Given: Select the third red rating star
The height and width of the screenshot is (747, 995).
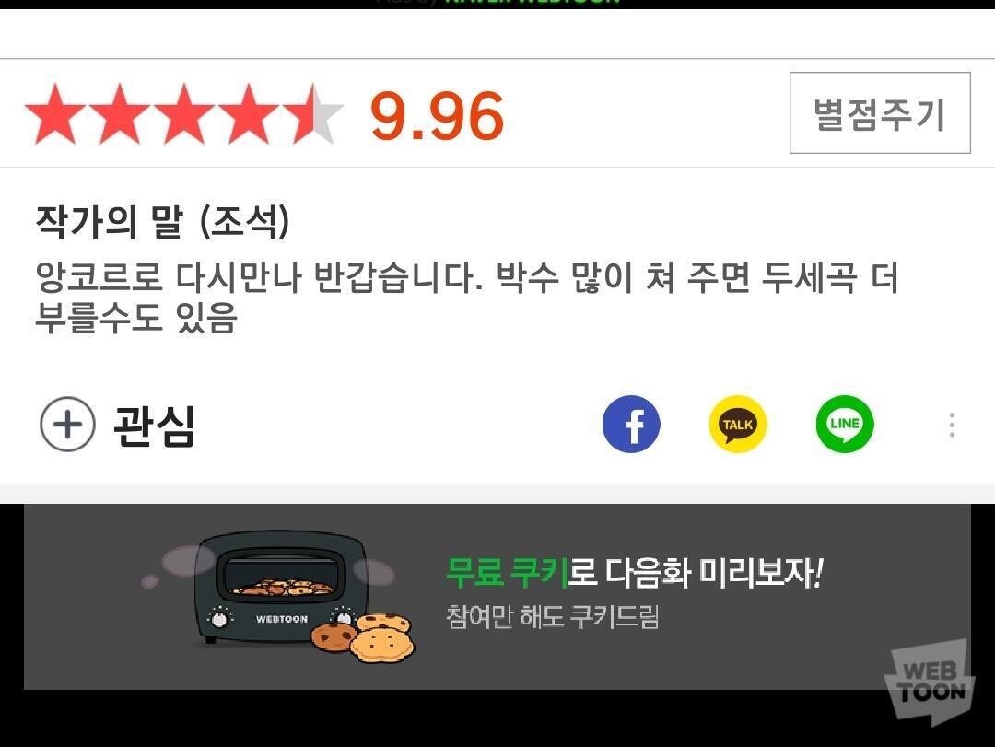Looking at the screenshot, I should pyautogui.click(x=184, y=114).
